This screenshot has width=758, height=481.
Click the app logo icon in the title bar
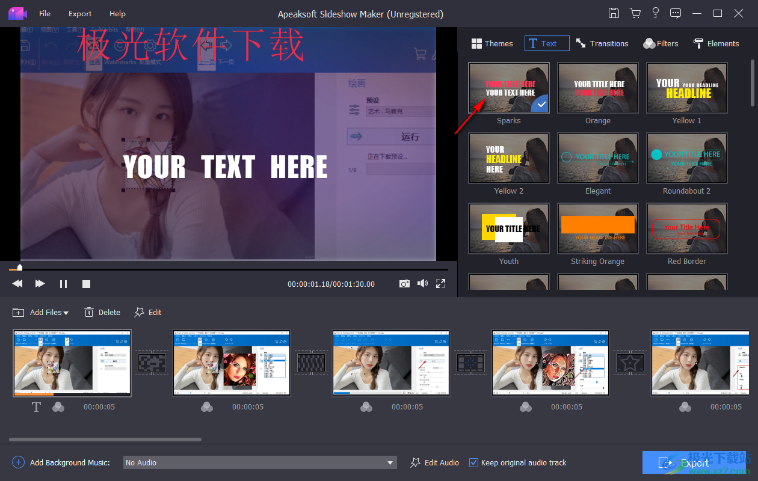pos(17,13)
